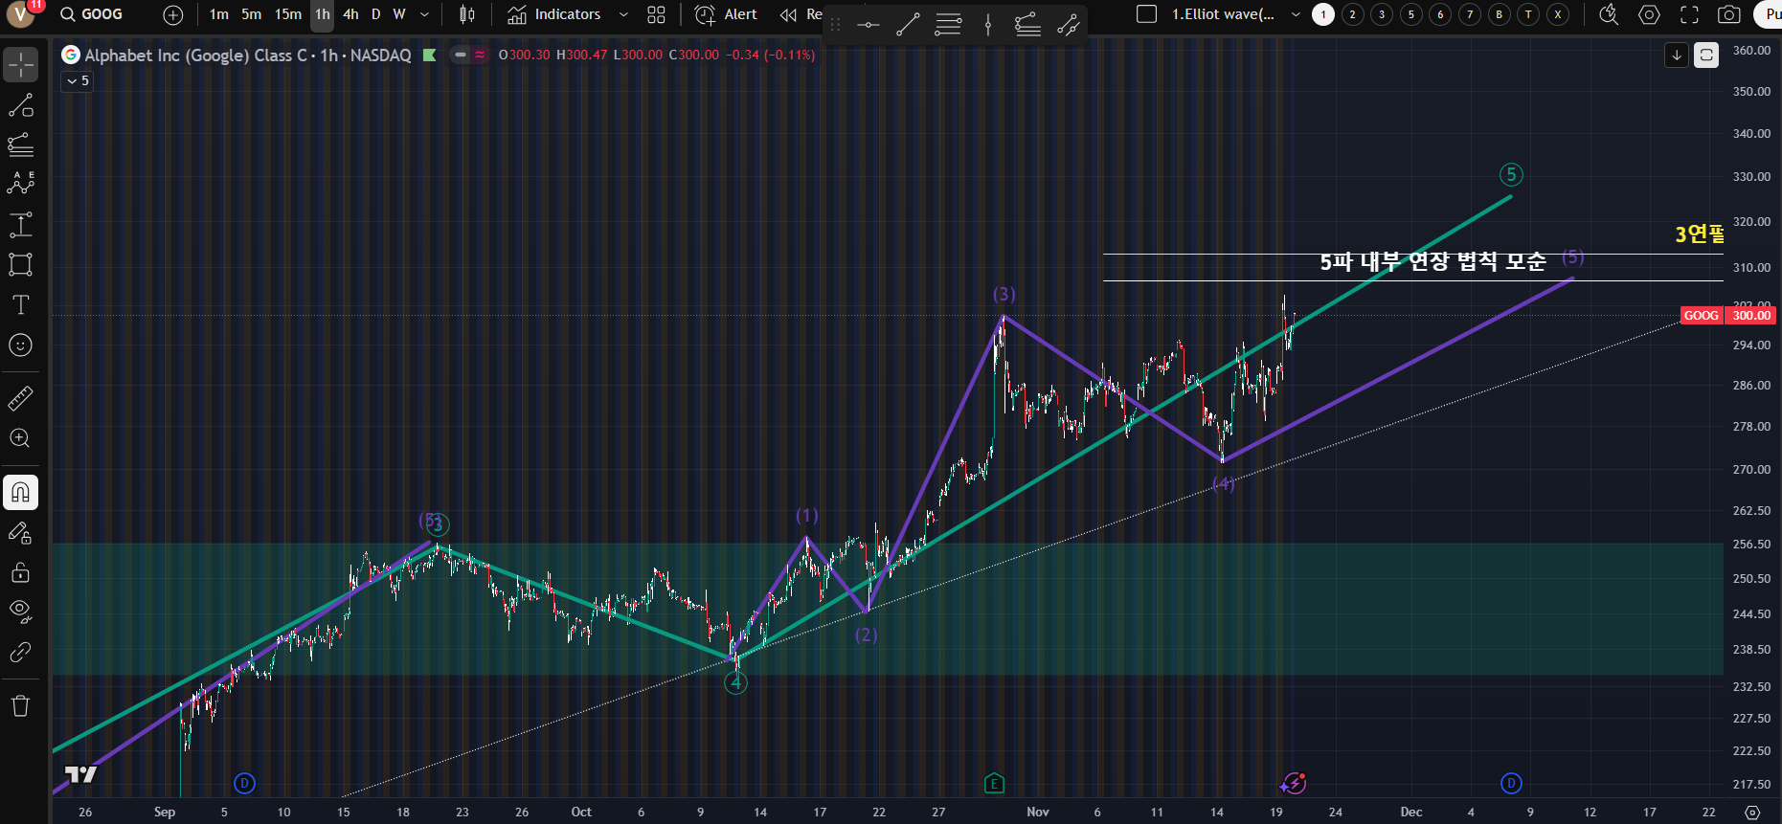The width and height of the screenshot is (1782, 824).
Task: Switch to the 4h timeframe
Action: (350, 14)
